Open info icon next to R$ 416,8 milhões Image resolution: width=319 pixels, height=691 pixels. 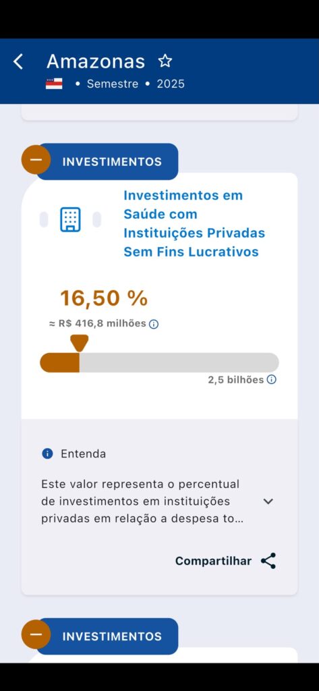pyautogui.click(x=154, y=325)
